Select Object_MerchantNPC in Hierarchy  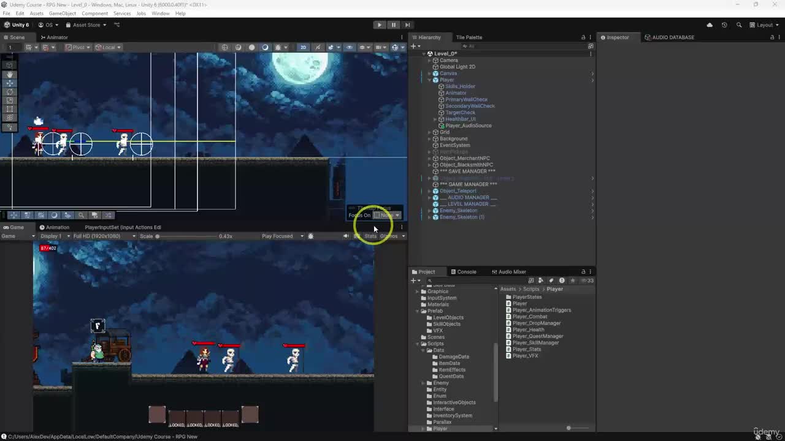[464, 159]
